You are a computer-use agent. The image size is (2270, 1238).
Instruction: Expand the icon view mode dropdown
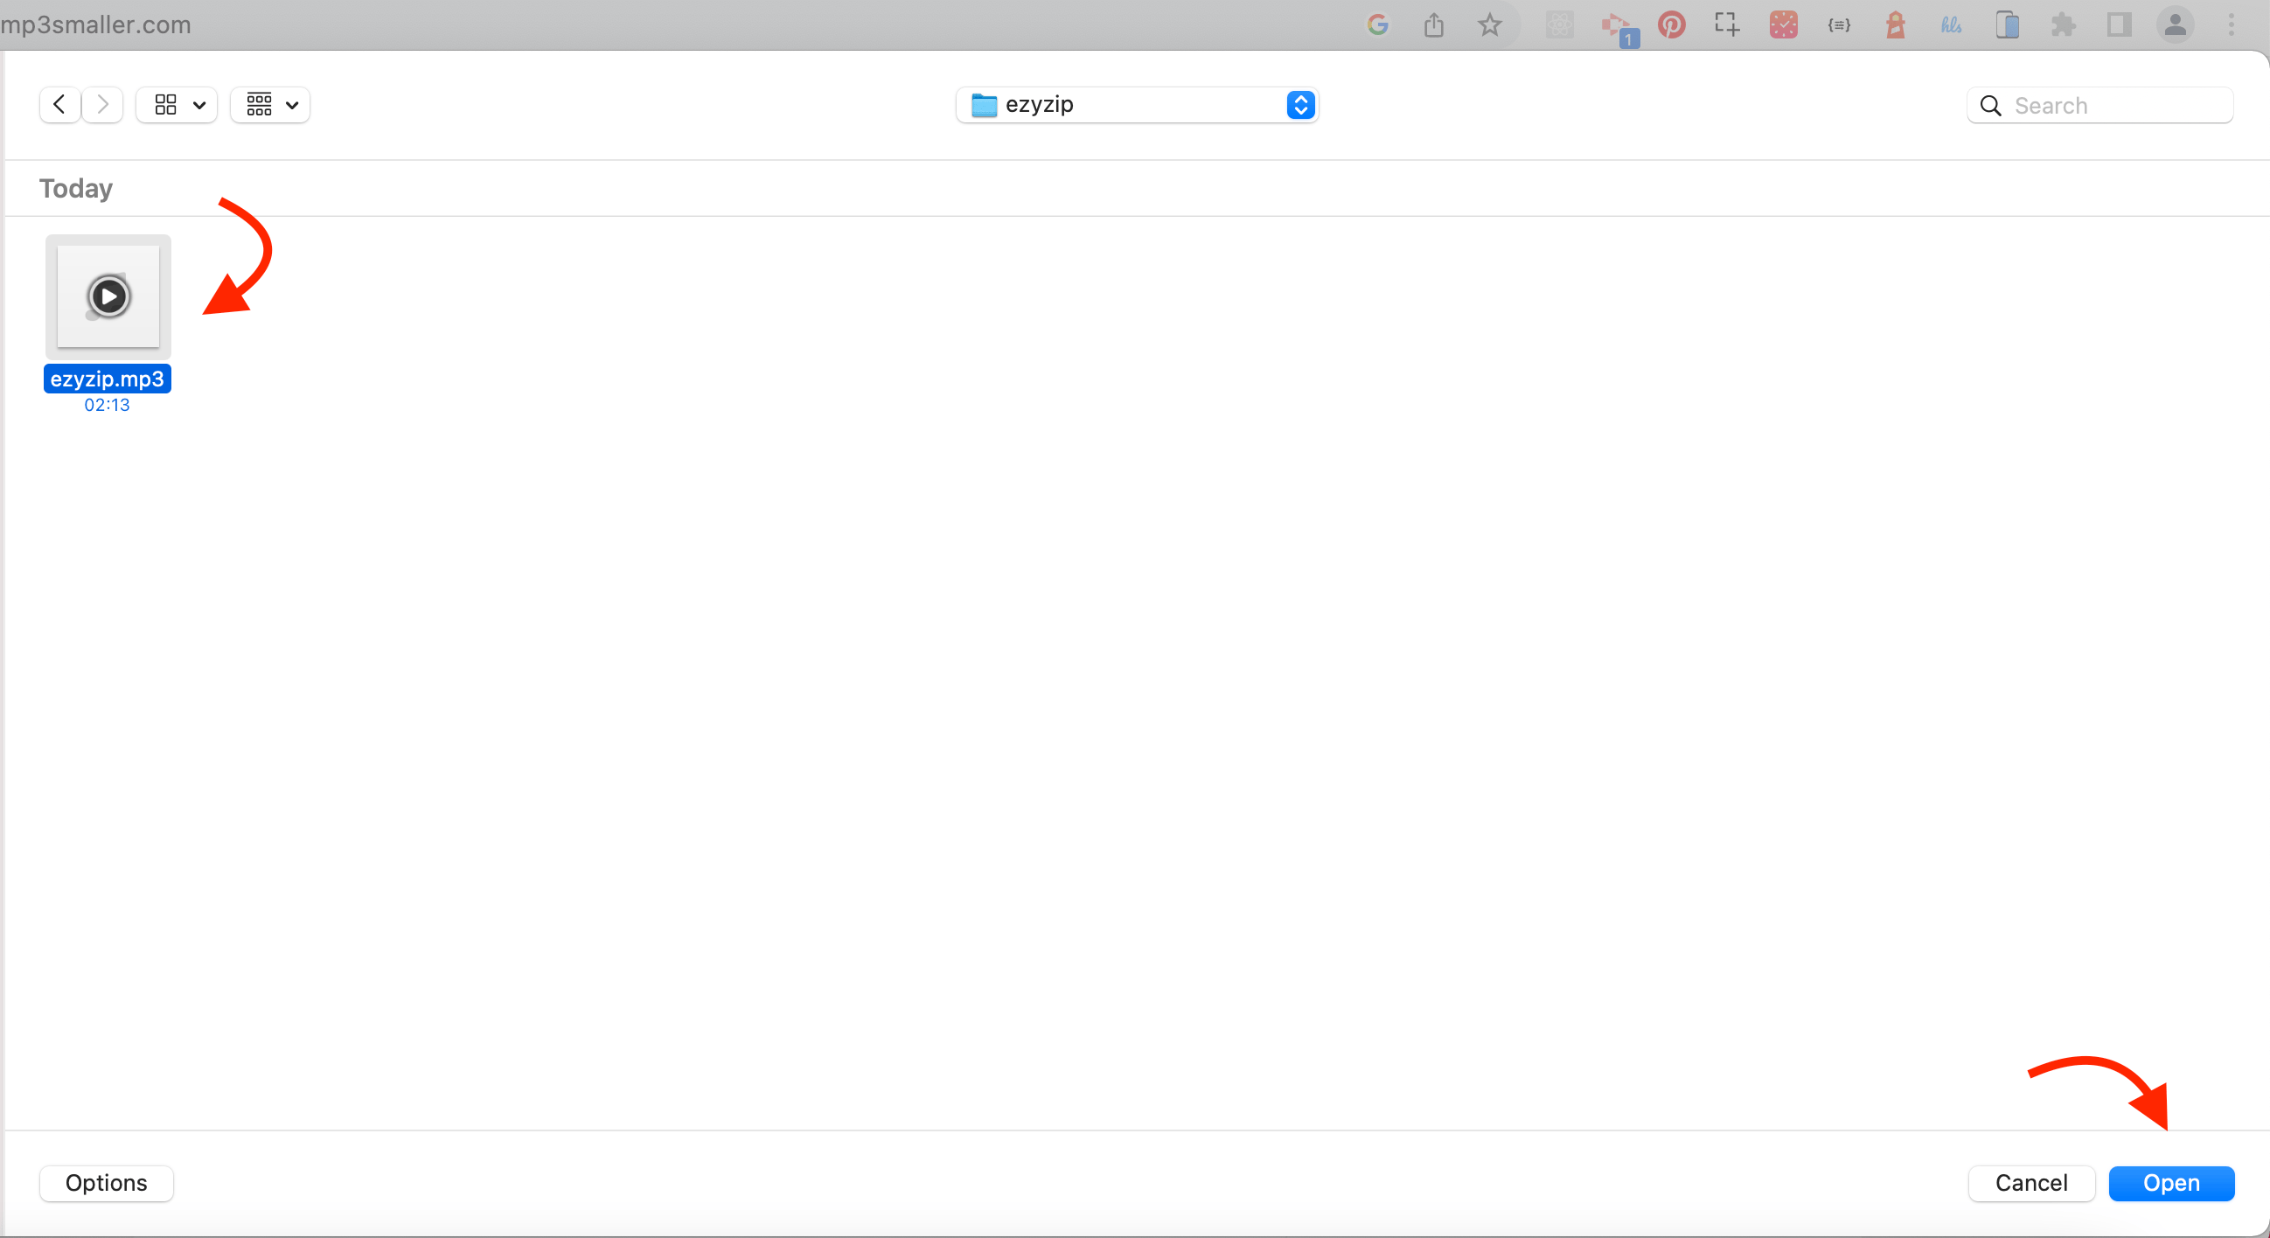(178, 105)
